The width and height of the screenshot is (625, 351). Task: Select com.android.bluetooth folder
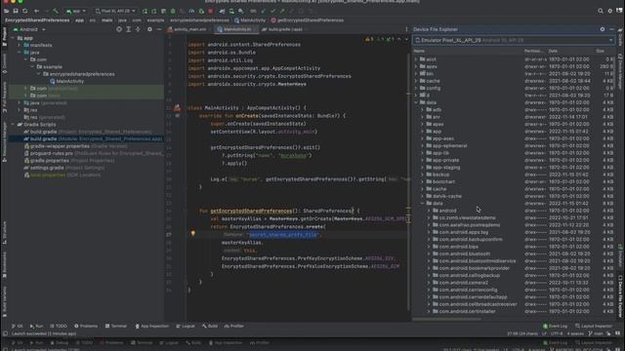coord(465,253)
